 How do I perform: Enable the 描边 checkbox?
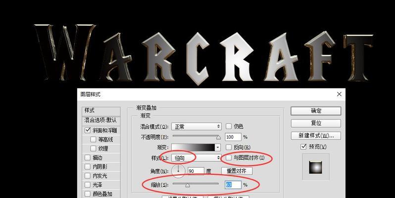[88, 157]
